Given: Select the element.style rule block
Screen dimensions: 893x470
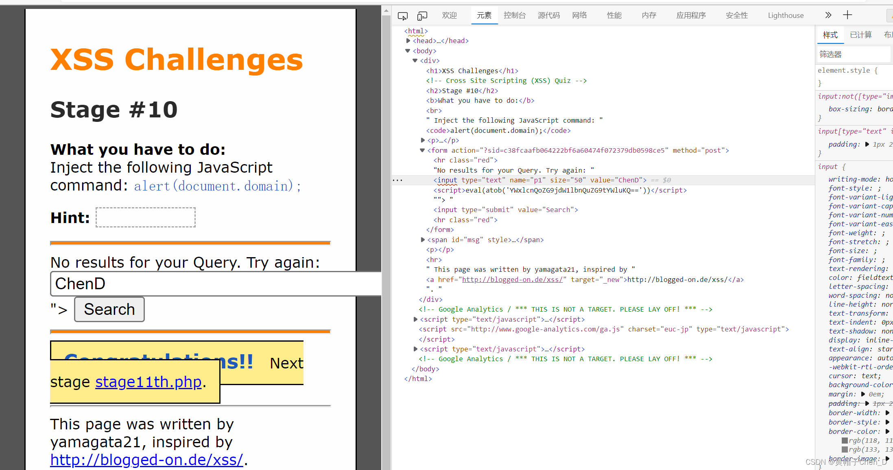Looking at the screenshot, I should coord(854,76).
